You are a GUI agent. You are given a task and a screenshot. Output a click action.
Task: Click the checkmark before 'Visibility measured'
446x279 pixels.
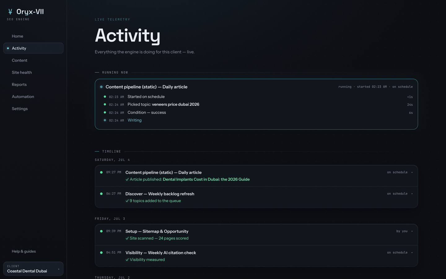coord(127,260)
